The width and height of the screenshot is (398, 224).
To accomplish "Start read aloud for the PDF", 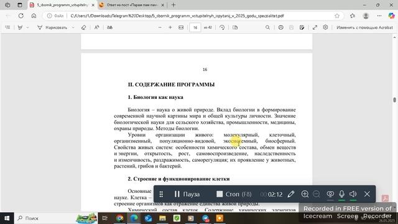I will tap(97, 27).
